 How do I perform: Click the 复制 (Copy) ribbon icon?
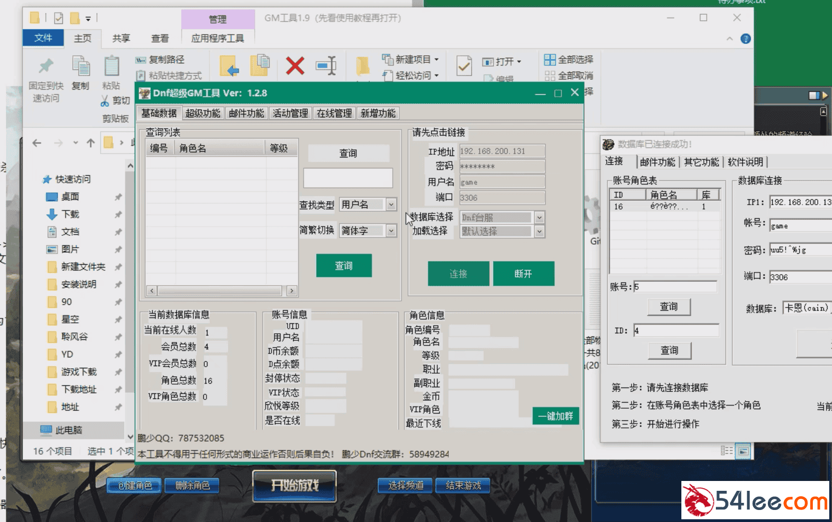click(x=81, y=67)
